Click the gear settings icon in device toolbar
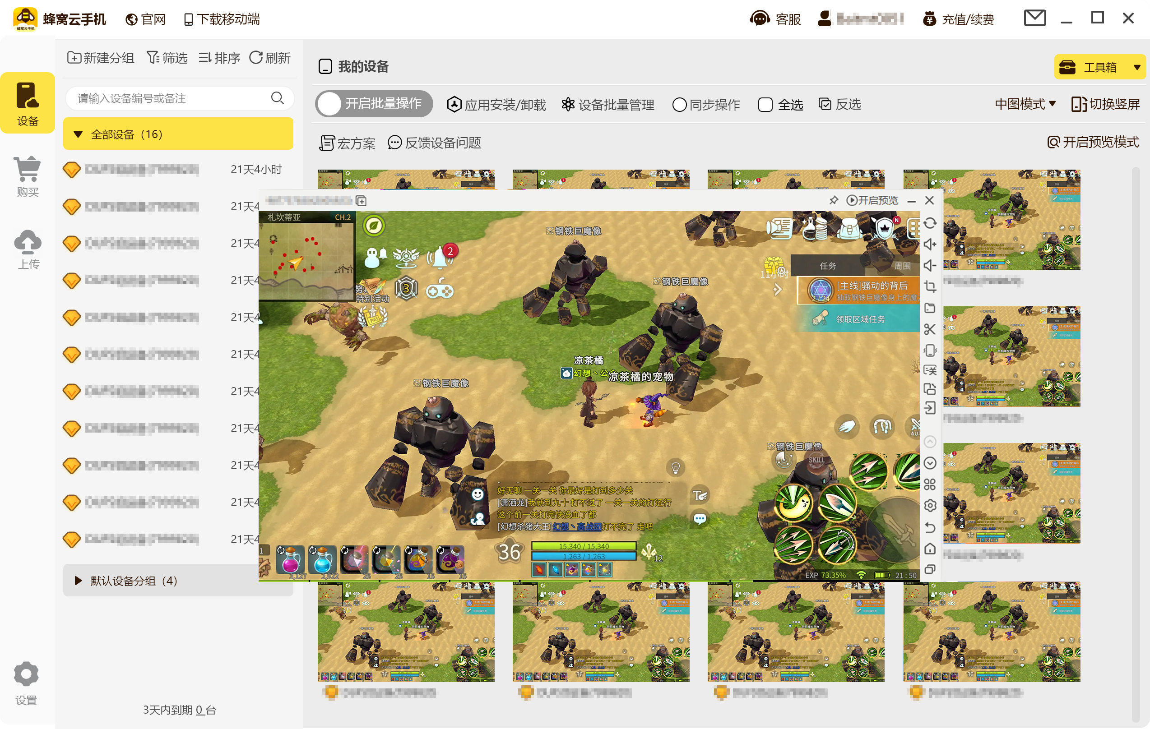The width and height of the screenshot is (1150, 729). [x=929, y=505]
